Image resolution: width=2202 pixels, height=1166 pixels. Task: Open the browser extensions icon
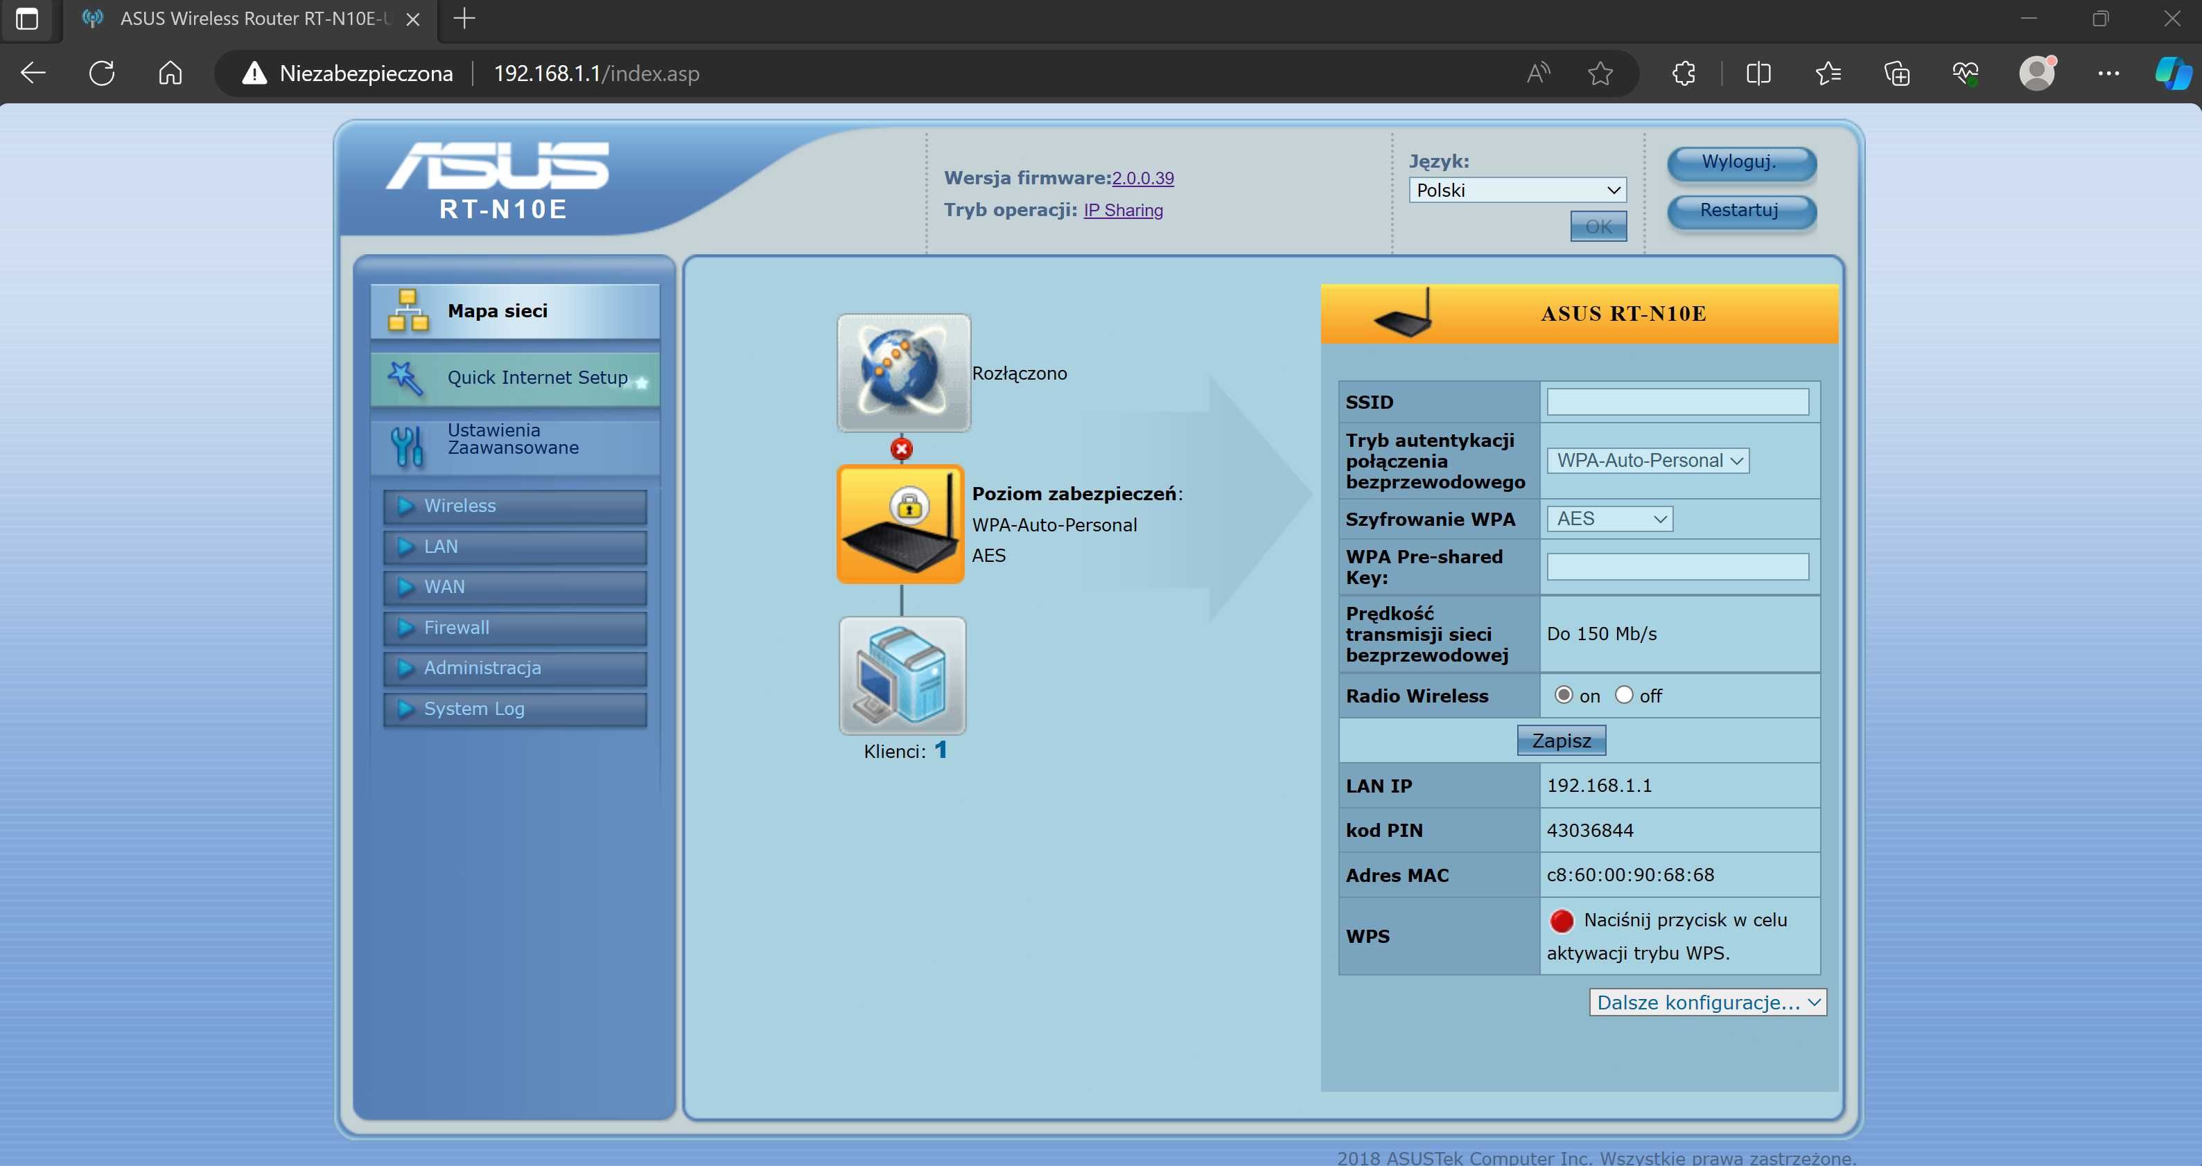(x=1683, y=73)
